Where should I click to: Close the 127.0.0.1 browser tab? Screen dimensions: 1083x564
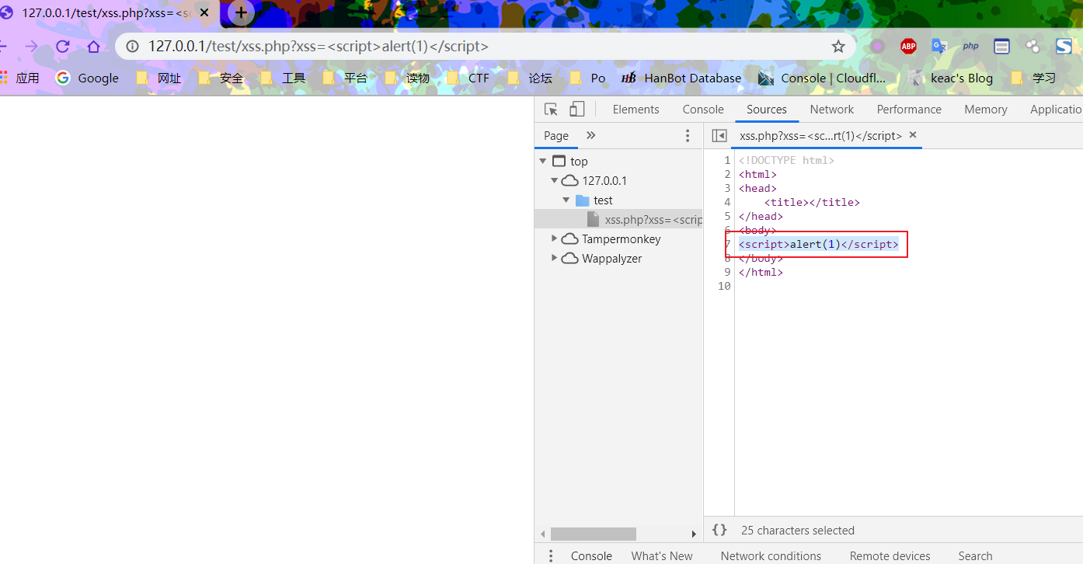coord(205,12)
